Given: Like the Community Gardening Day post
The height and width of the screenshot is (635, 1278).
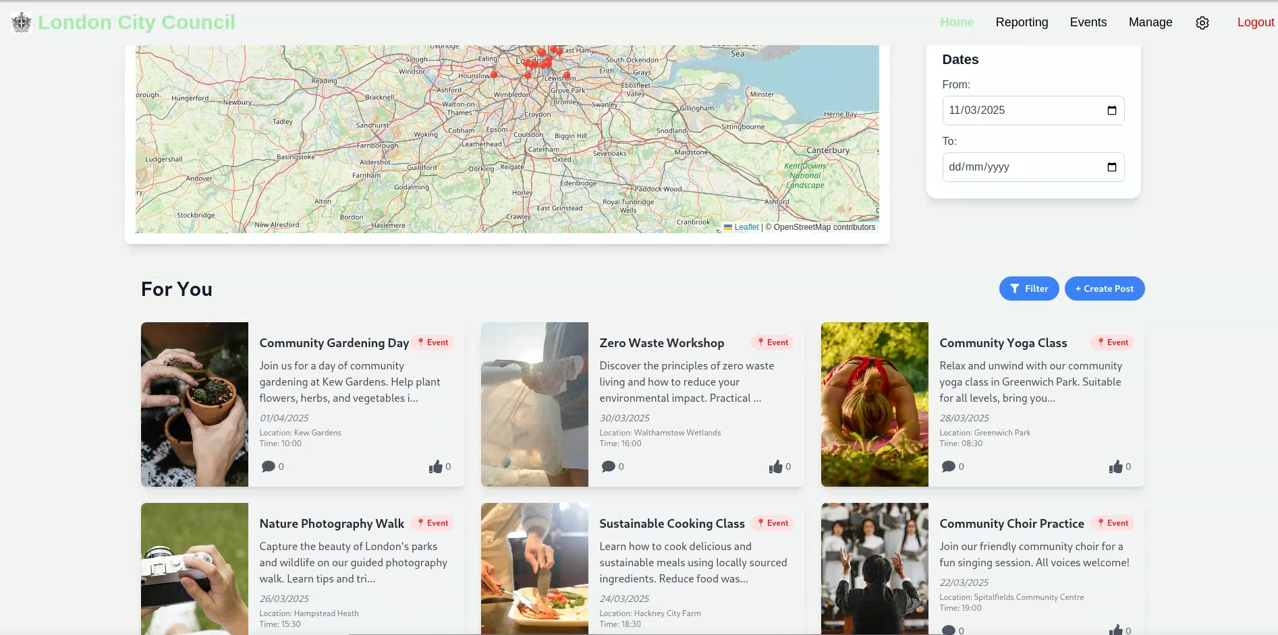Looking at the screenshot, I should pos(436,466).
